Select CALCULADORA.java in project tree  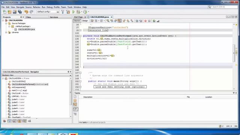[26, 29]
